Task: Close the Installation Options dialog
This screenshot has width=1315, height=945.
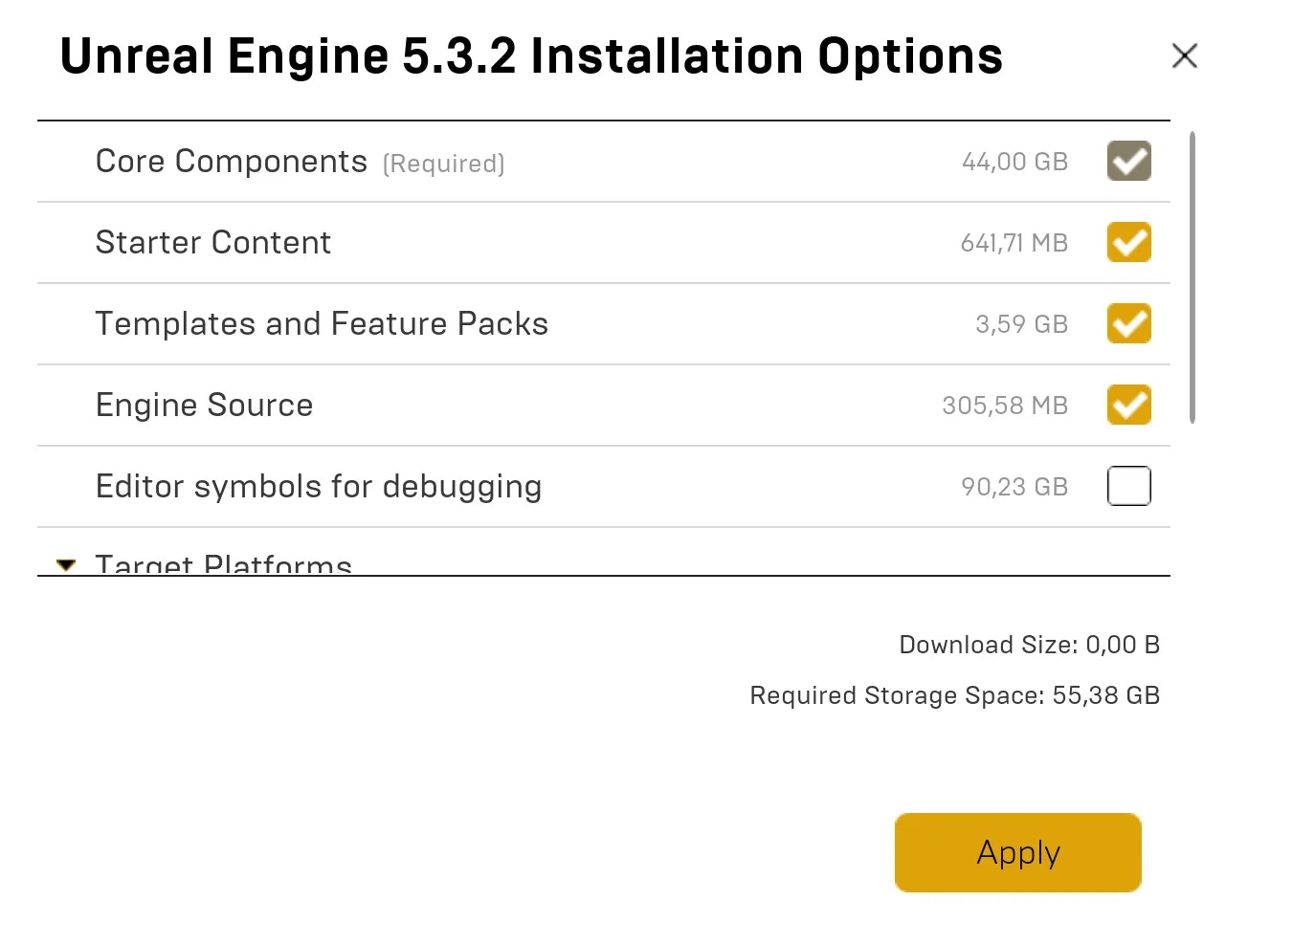Action: click(x=1185, y=56)
